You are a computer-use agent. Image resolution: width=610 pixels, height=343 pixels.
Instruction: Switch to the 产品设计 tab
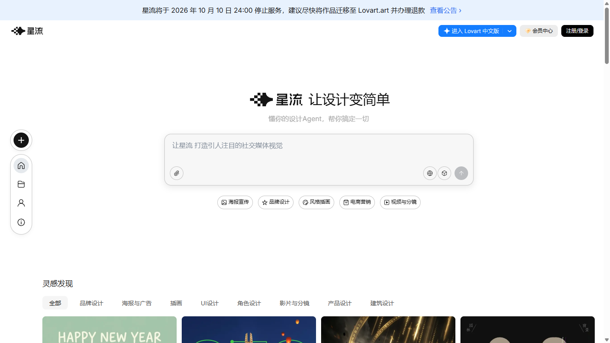[x=340, y=303]
